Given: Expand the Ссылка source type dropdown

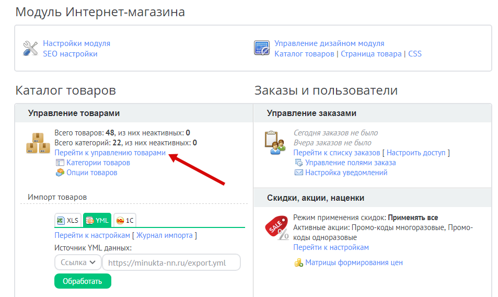Looking at the screenshot, I should click(77, 262).
